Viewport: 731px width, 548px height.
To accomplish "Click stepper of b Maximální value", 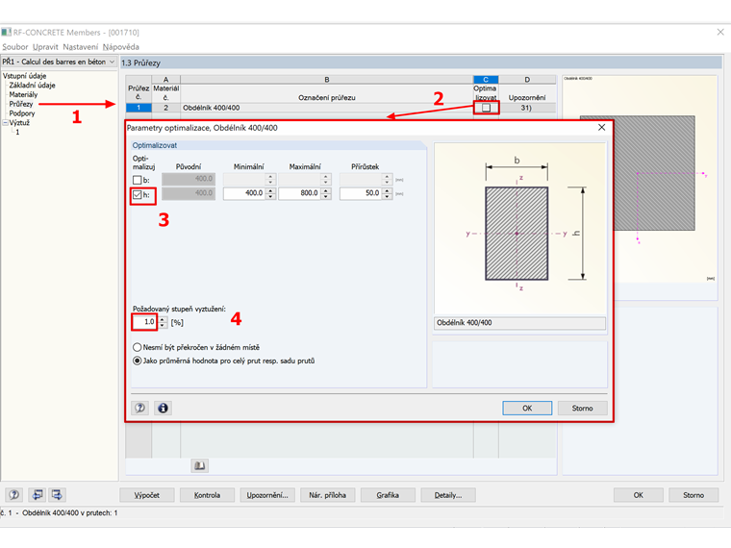I will tap(326, 179).
